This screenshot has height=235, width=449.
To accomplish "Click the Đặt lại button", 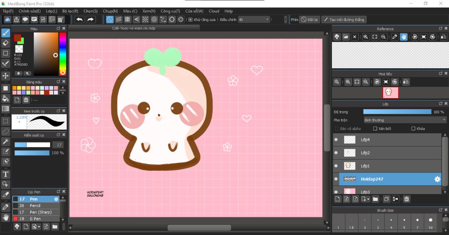I will point(310,20).
